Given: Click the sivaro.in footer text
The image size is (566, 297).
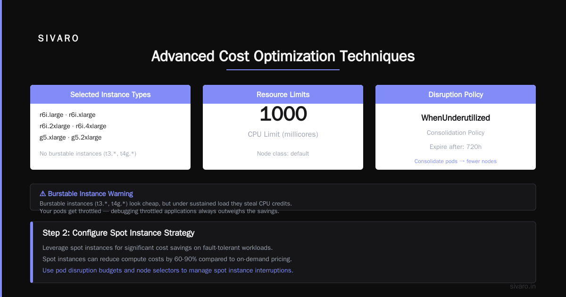Looking at the screenshot, I should coord(523,286).
